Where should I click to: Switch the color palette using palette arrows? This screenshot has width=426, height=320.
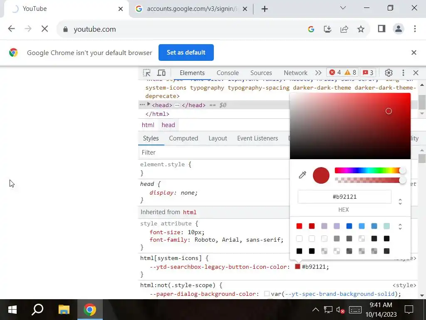[x=400, y=226]
